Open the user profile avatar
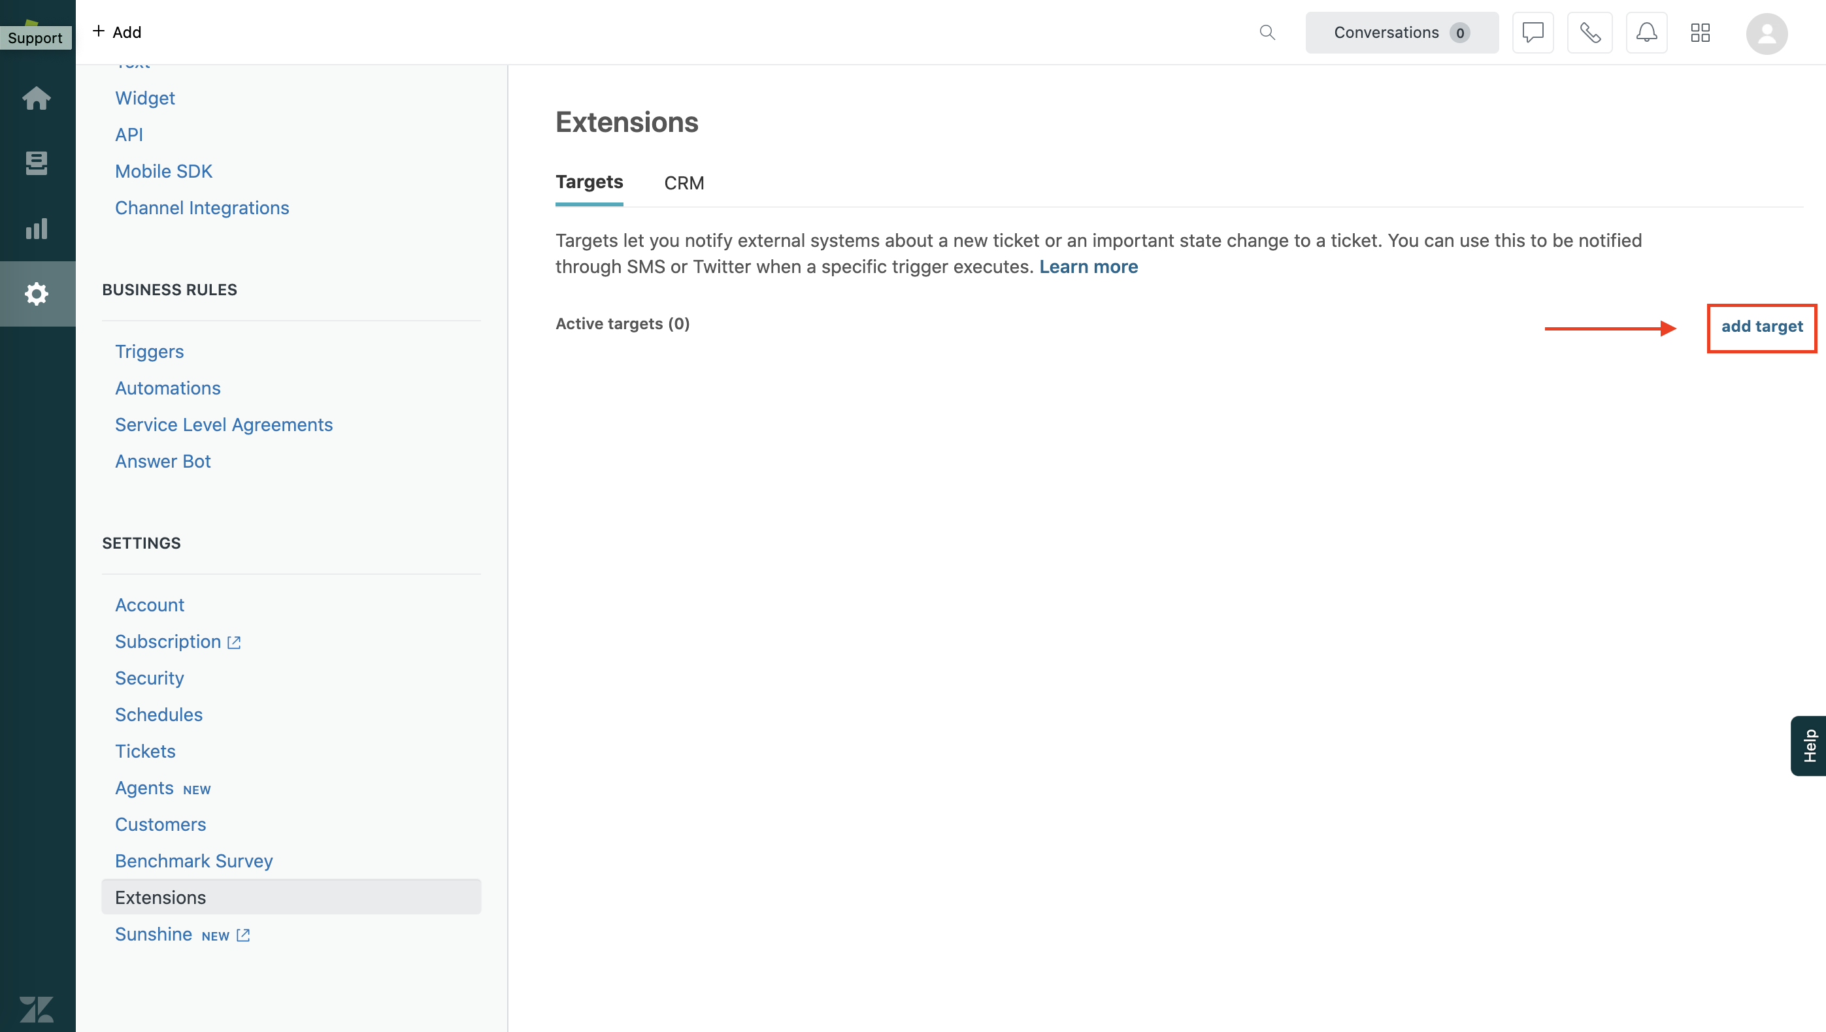Viewport: 1826px width, 1032px height. pos(1767,33)
